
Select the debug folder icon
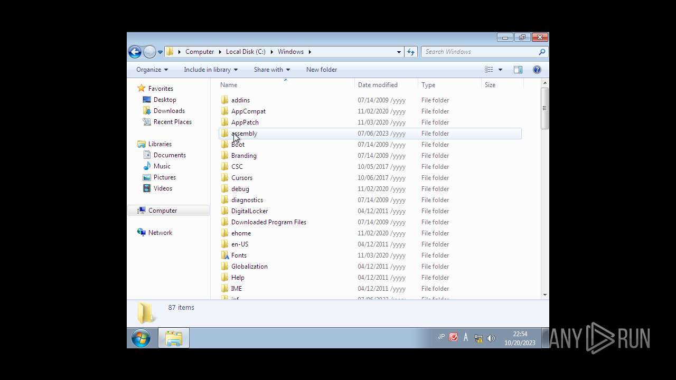(224, 189)
